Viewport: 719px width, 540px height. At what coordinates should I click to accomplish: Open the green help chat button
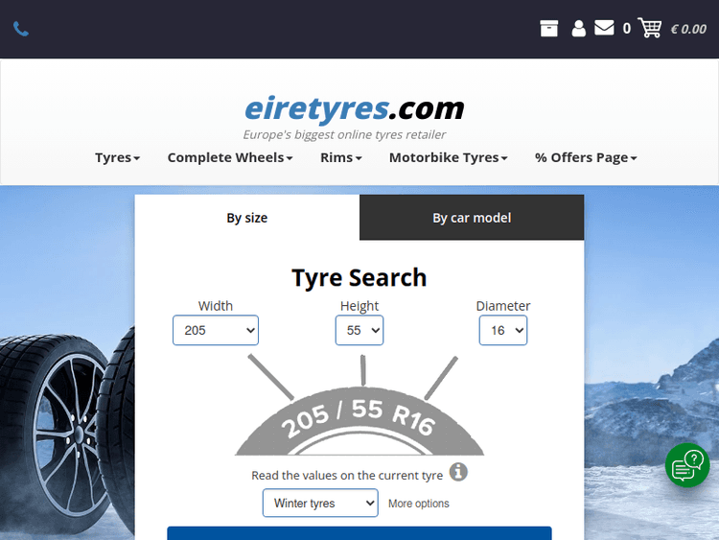[687, 465]
